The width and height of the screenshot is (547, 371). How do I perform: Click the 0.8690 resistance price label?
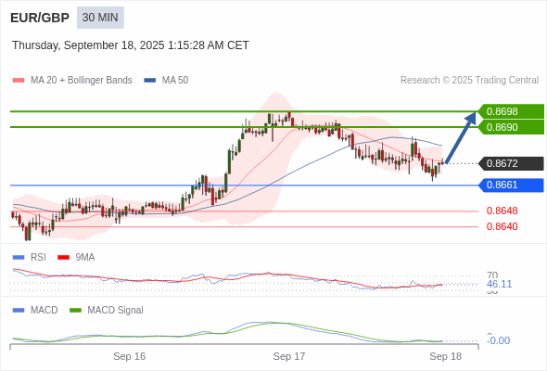(511, 127)
